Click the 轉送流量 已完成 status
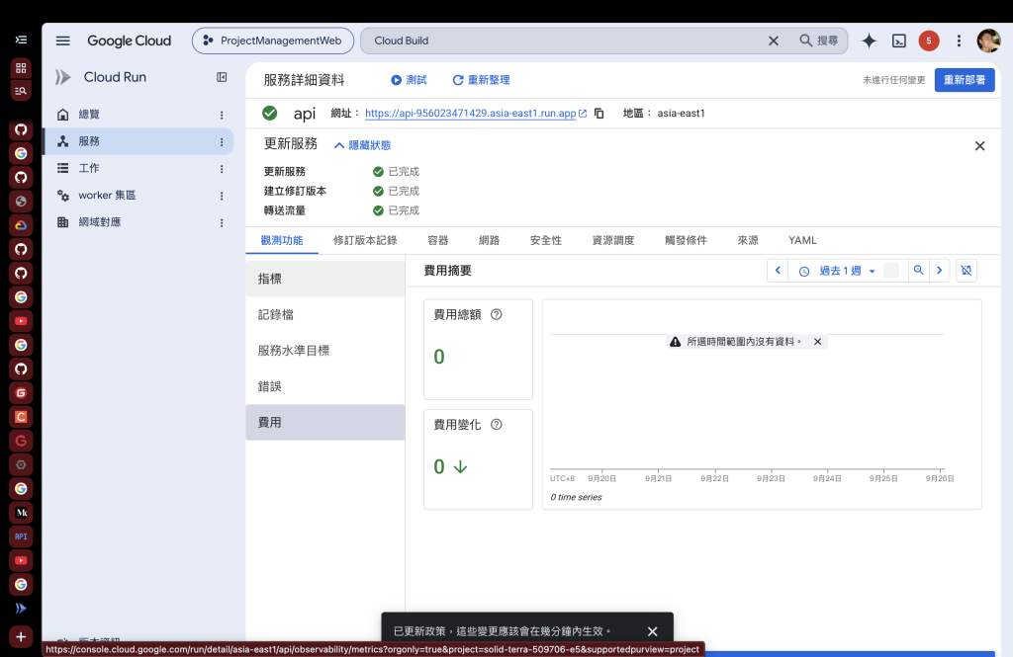 click(396, 210)
